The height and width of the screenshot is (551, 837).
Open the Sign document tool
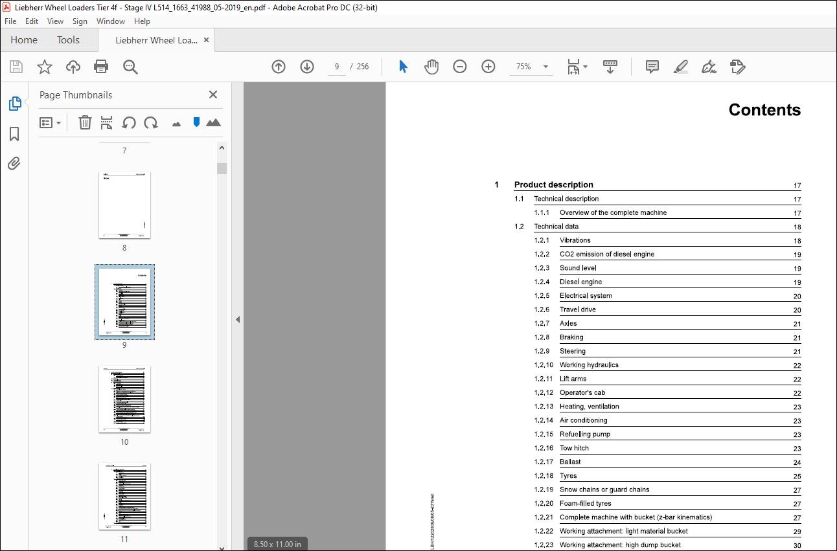(x=709, y=67)
